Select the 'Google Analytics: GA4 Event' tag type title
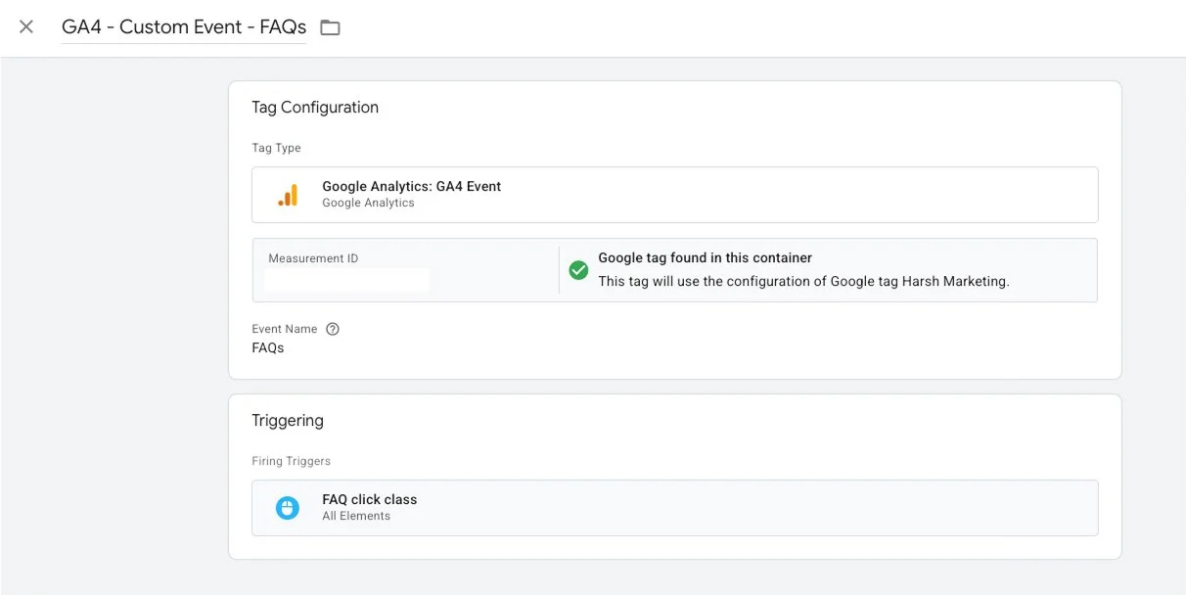 [411, 186]
